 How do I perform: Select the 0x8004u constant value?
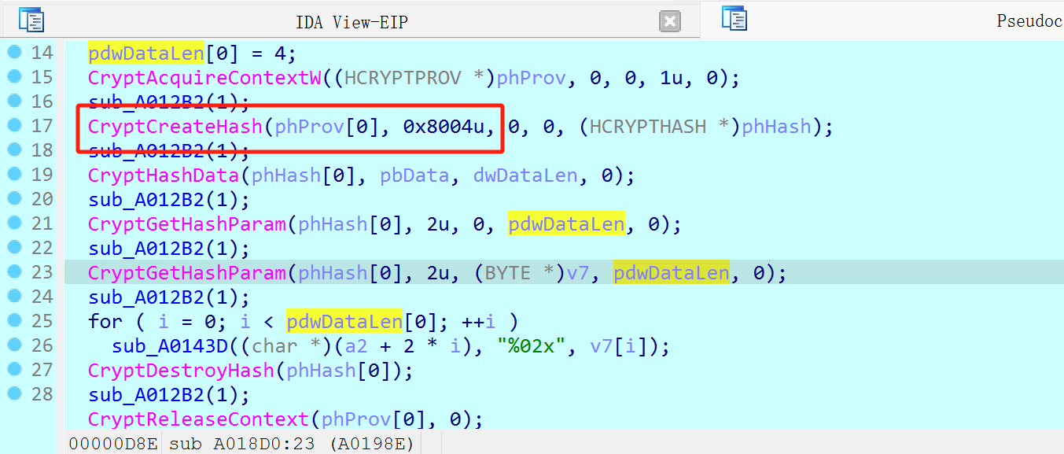pos(447,127)
